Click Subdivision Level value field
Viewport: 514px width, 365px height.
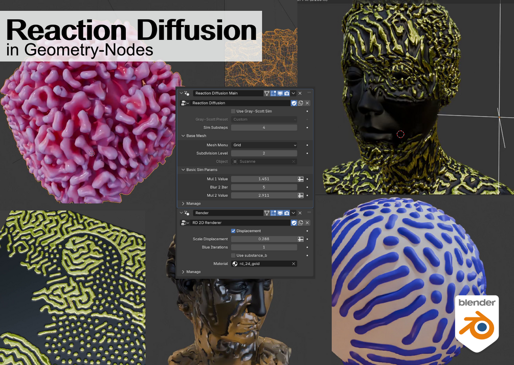click(x=264, y=153)
